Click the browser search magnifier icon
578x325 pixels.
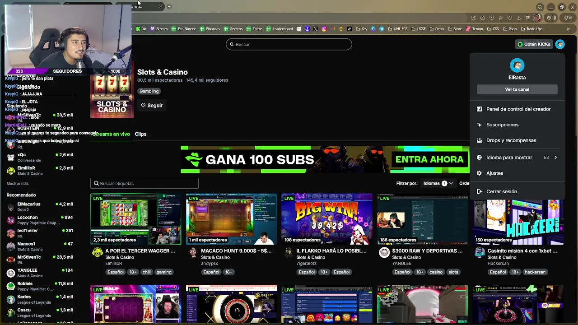(540, 7)
